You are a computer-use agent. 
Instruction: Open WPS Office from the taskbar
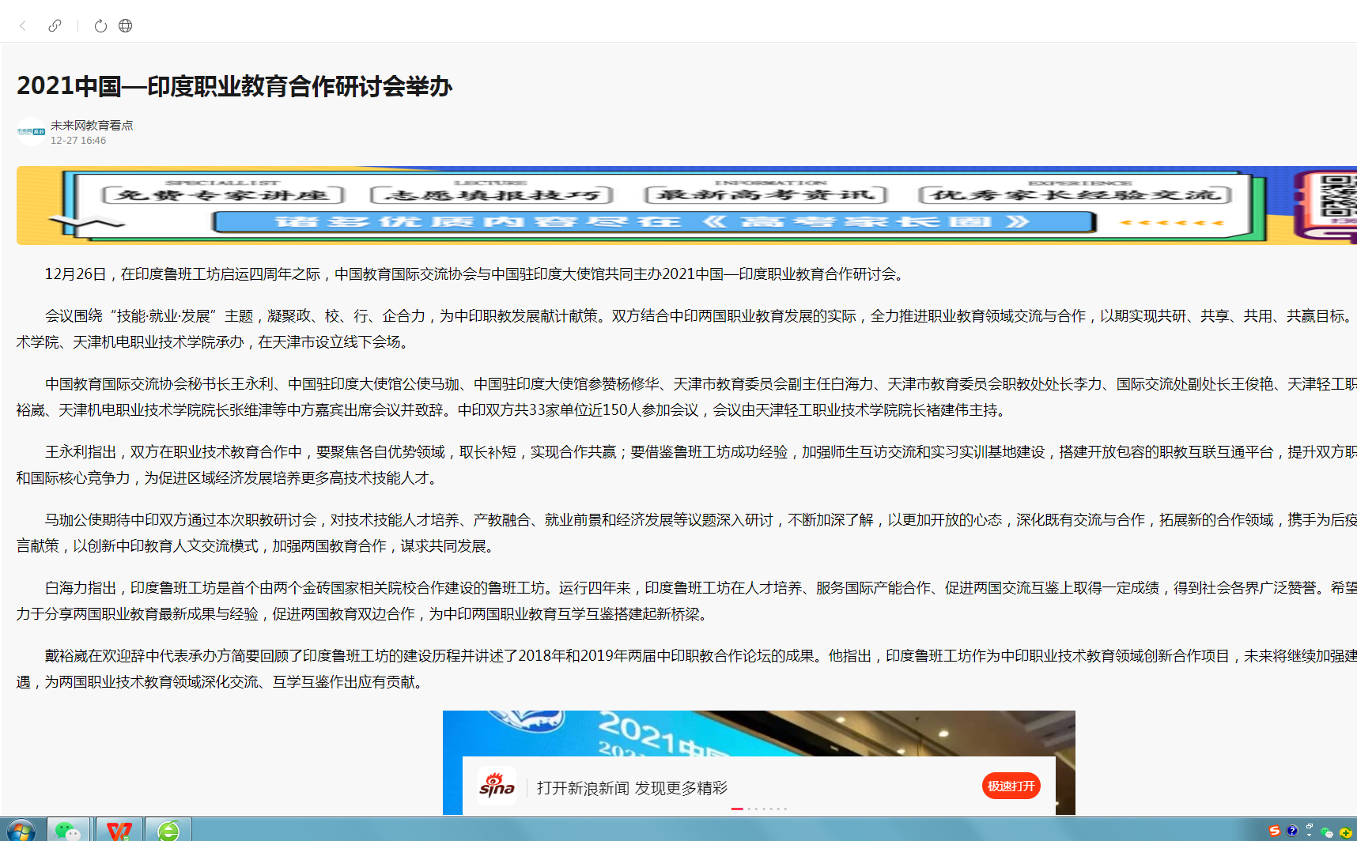119,830
